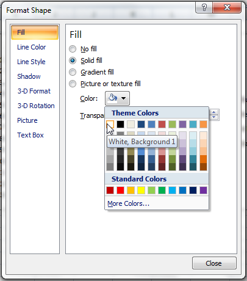Decrease transparency with the down stepper arrow
This screenshot has width=247, height=281.
pyautogui.click(x=213, y=117)
